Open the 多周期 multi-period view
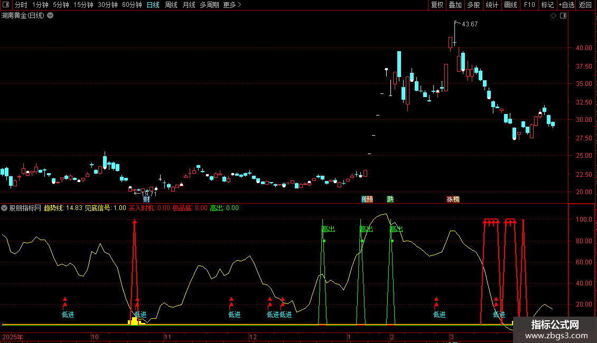The image size is (597, 343). tap(209, 5)
